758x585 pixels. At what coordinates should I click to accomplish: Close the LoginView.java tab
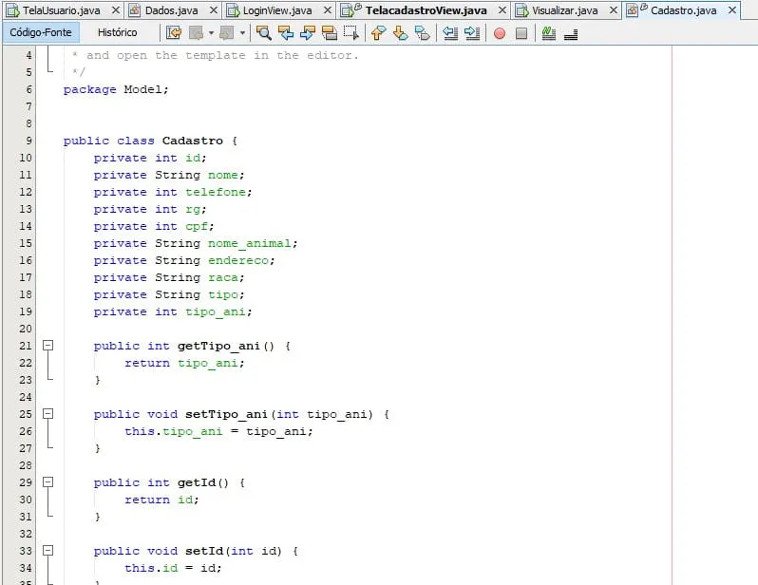click(328, 10)
